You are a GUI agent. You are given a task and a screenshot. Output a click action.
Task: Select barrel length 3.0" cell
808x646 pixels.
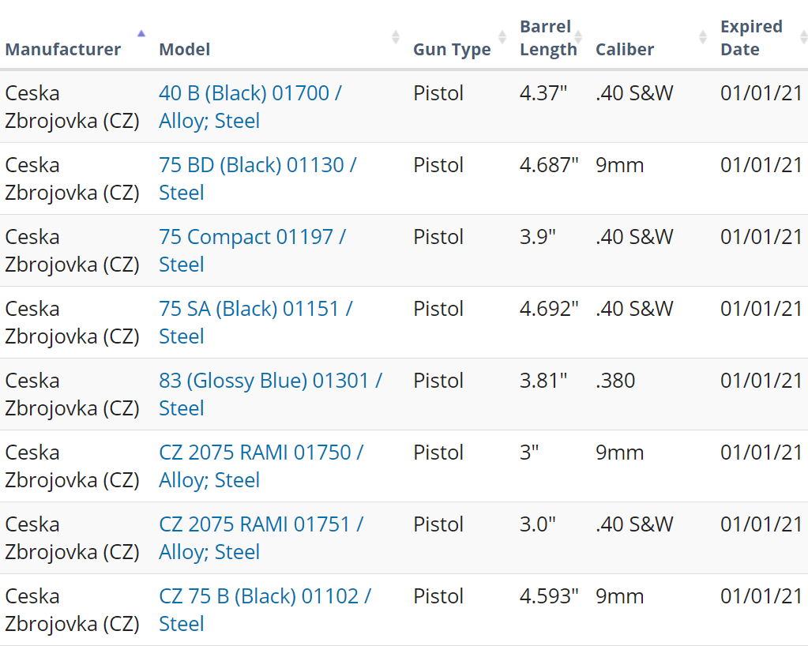(x=537, y=524)
